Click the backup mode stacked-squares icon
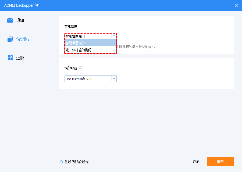Image resolution: width=242 pixels, height=172 pixels. [x=10, y=39]
